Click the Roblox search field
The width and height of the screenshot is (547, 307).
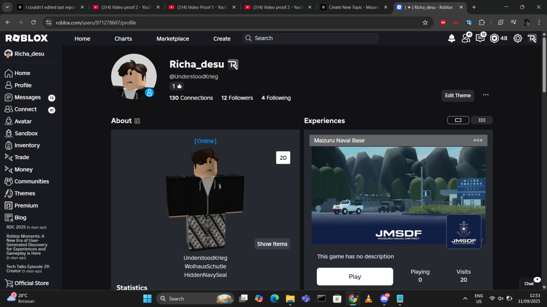(x=310, y=38)
